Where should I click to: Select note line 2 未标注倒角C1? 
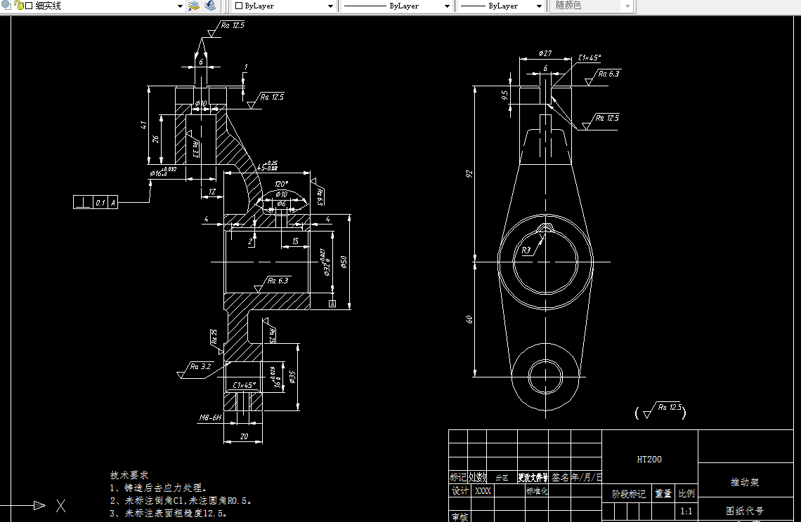(x=181, y=500)
